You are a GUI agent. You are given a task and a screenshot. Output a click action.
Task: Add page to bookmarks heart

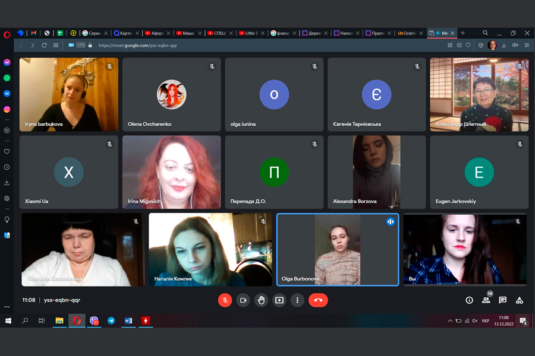[x=468, y=45]
